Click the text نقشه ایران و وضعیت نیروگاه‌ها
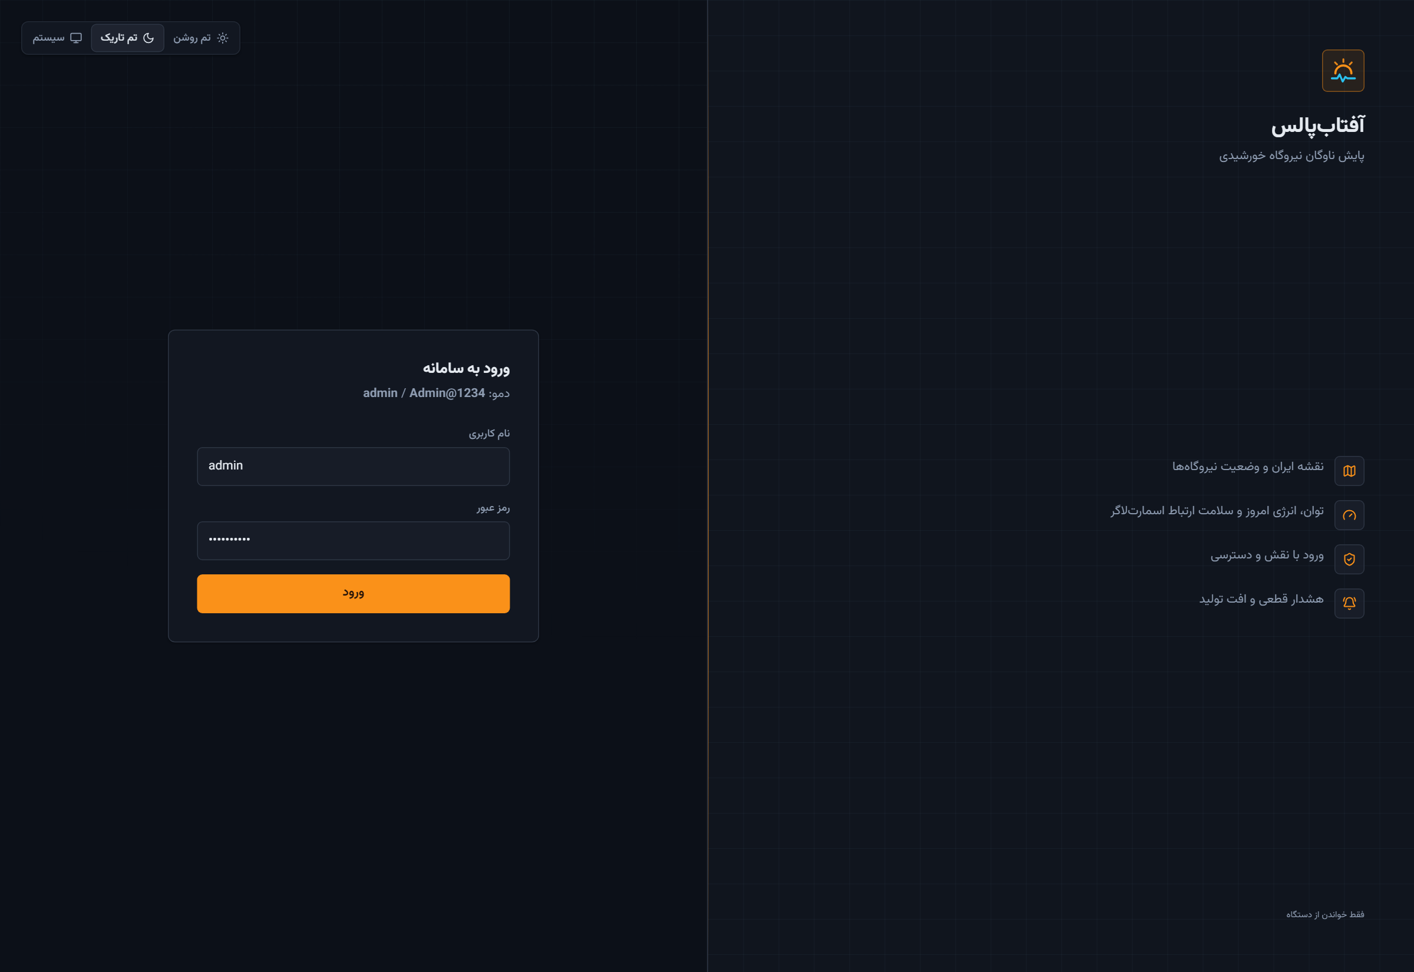The image size is (1414, 972). point(1248,467)
